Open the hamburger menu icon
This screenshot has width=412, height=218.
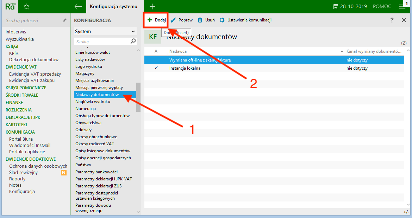(x=402, y=7)
